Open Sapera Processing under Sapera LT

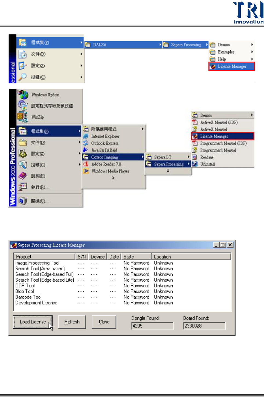click(x=168, y=164)
